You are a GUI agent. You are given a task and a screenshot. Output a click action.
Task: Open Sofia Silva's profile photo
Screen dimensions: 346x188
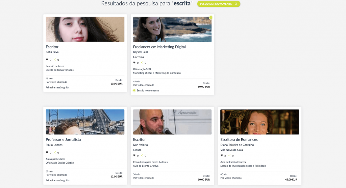tap(85, 29)
